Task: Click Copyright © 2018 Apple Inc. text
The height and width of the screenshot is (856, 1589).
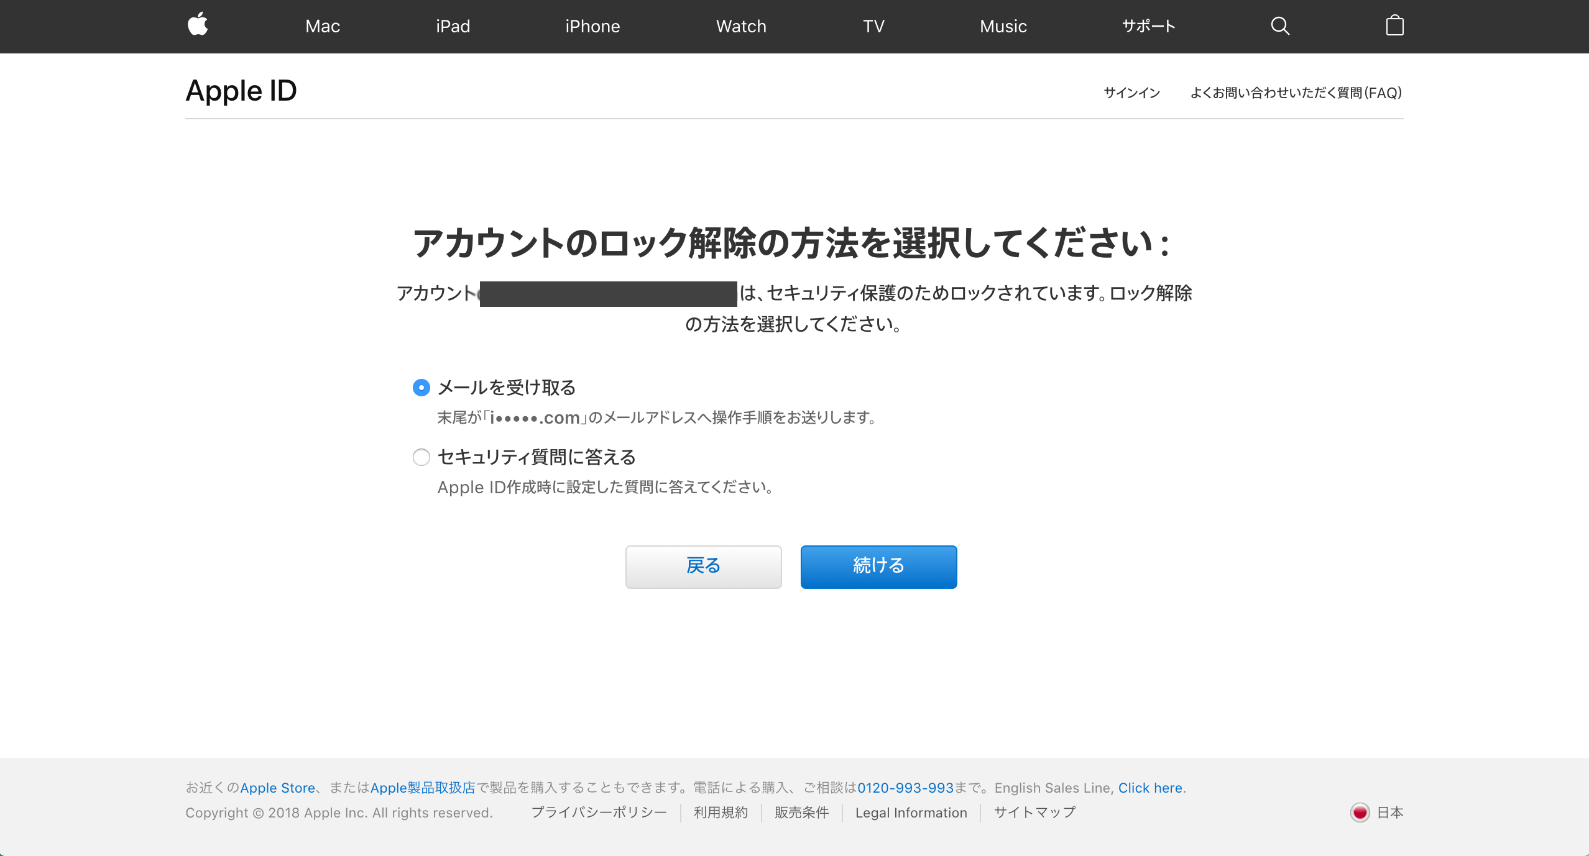Action: pyautogui.click(x=339, y=813)
